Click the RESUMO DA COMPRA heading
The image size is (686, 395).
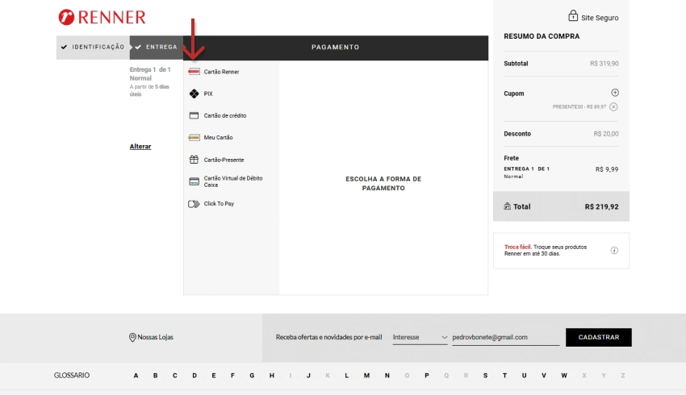tap(542, 36)
